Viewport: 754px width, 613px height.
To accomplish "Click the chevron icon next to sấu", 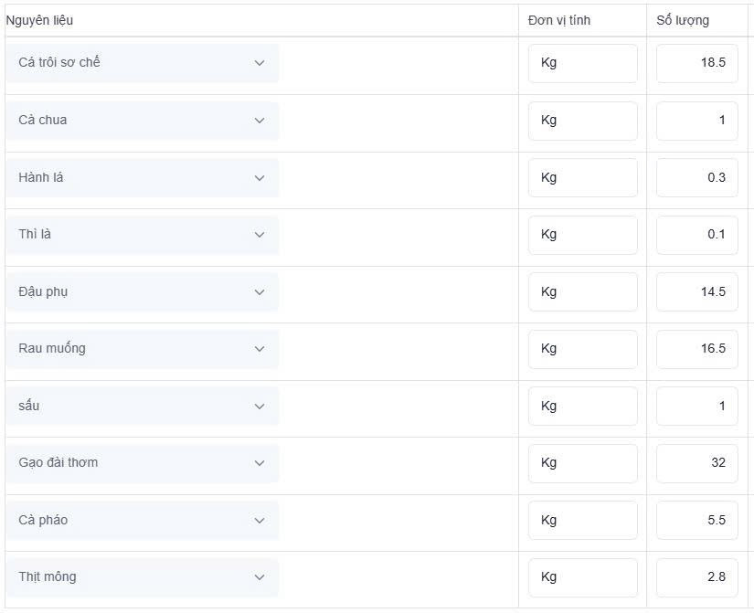I will click(x=260, y=407).
